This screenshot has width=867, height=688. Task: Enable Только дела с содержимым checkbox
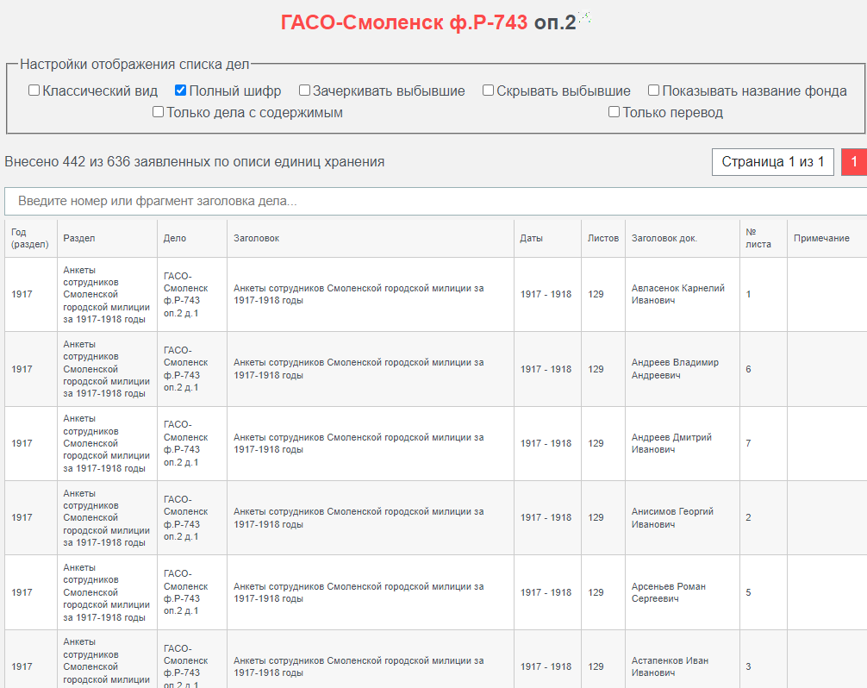tap(158, 112)
